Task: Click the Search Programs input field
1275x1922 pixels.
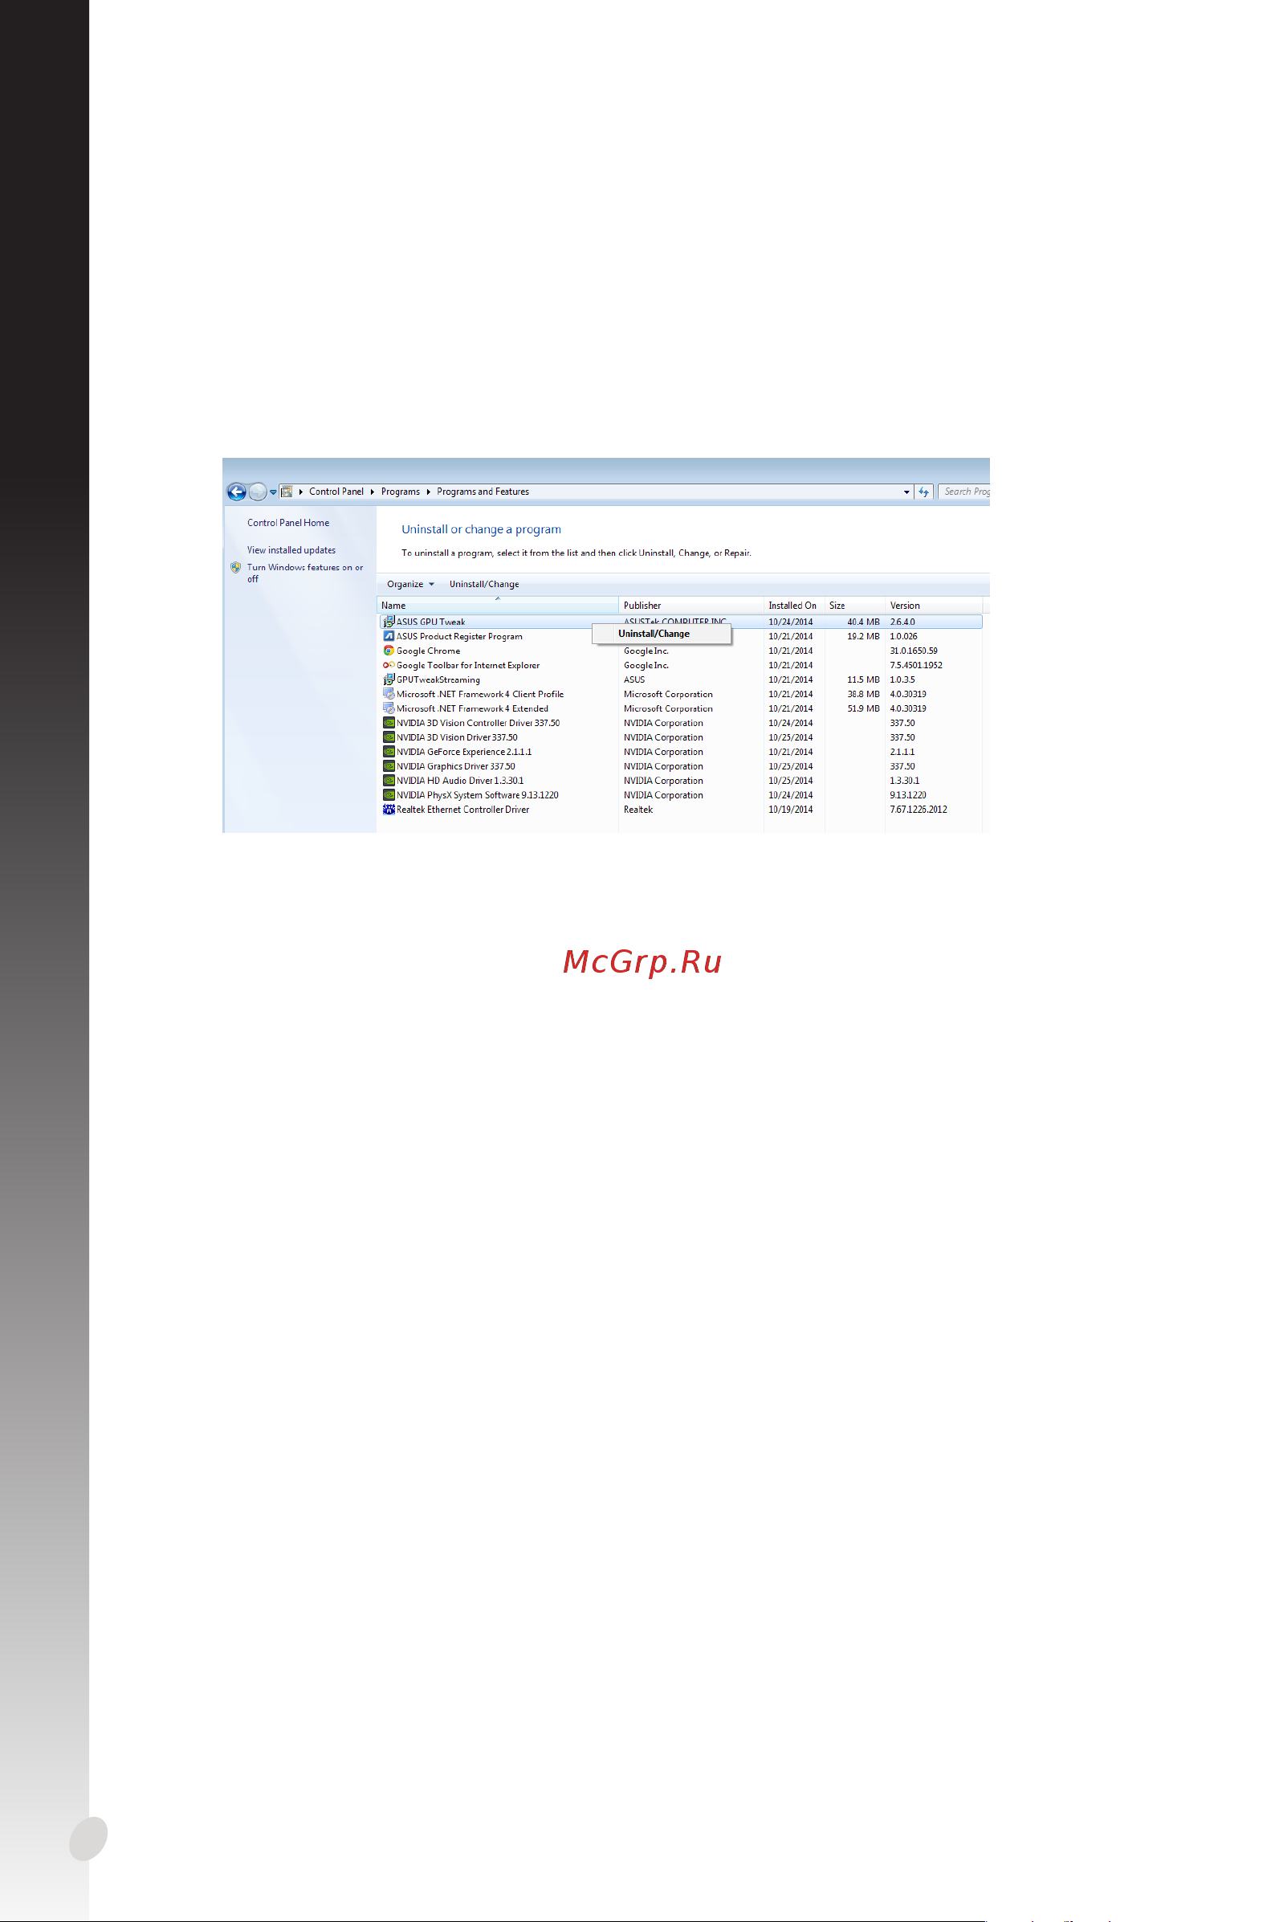Action: coord(964,492)
